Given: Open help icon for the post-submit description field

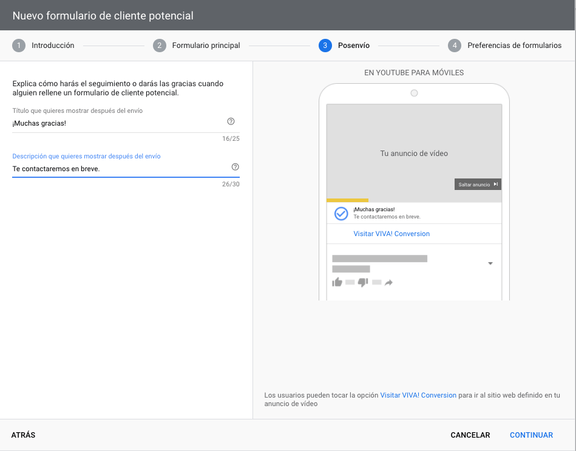Looking at the screenshot, I should pos(235,167).
